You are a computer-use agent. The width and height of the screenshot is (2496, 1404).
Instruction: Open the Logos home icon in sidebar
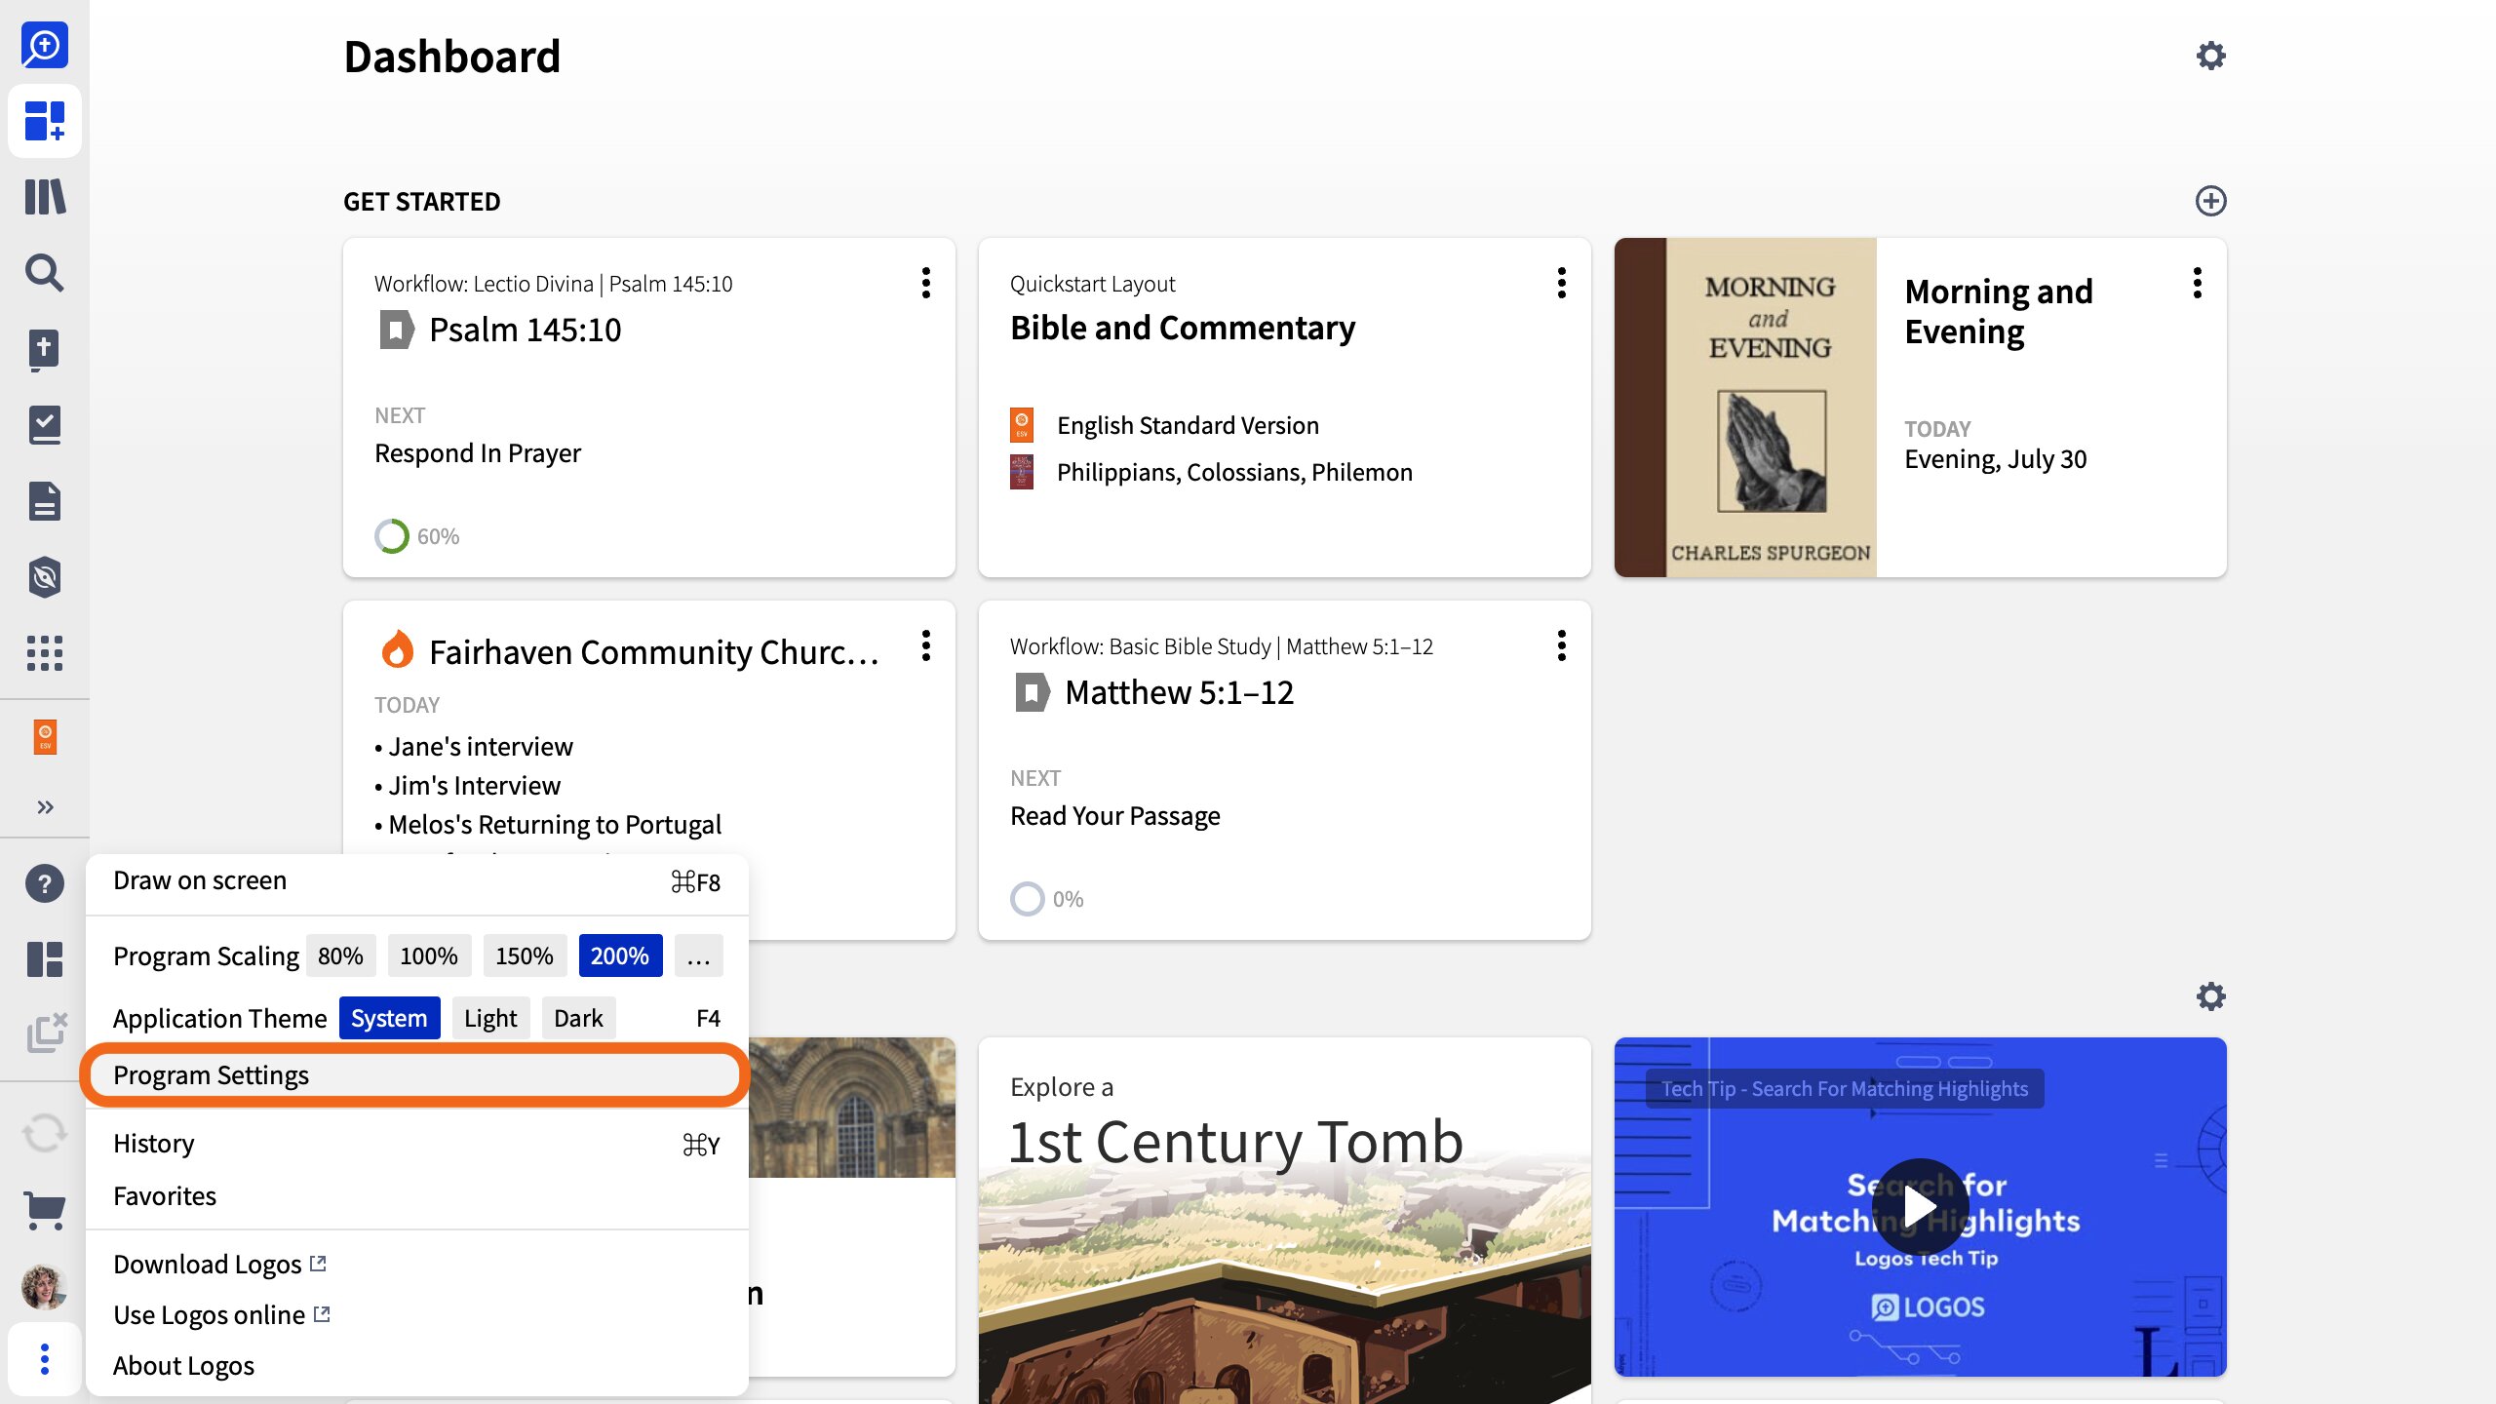point(45,45)
